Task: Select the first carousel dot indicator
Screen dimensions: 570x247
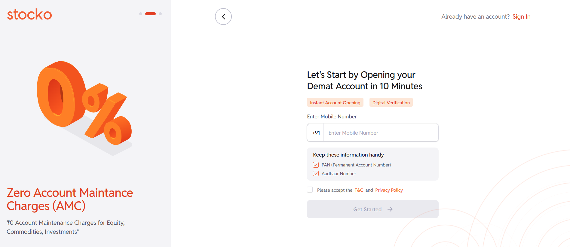Action: [141, 14]
